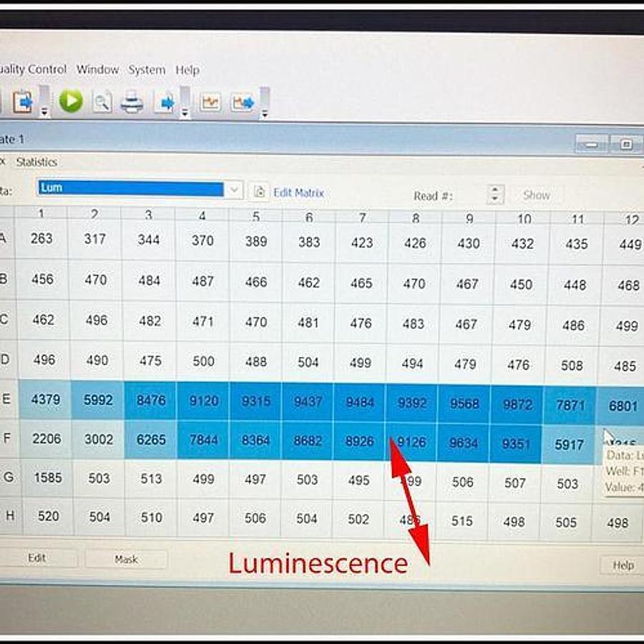Click the Edit Matrix link
This screenshot has height=644, width=644.
[298, 192]
